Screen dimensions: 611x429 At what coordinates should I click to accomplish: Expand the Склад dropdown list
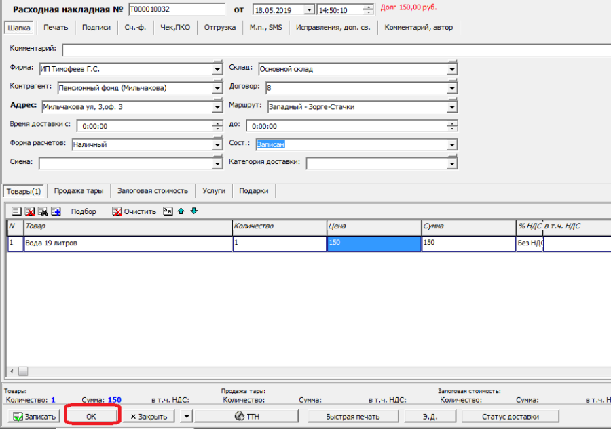452,69
